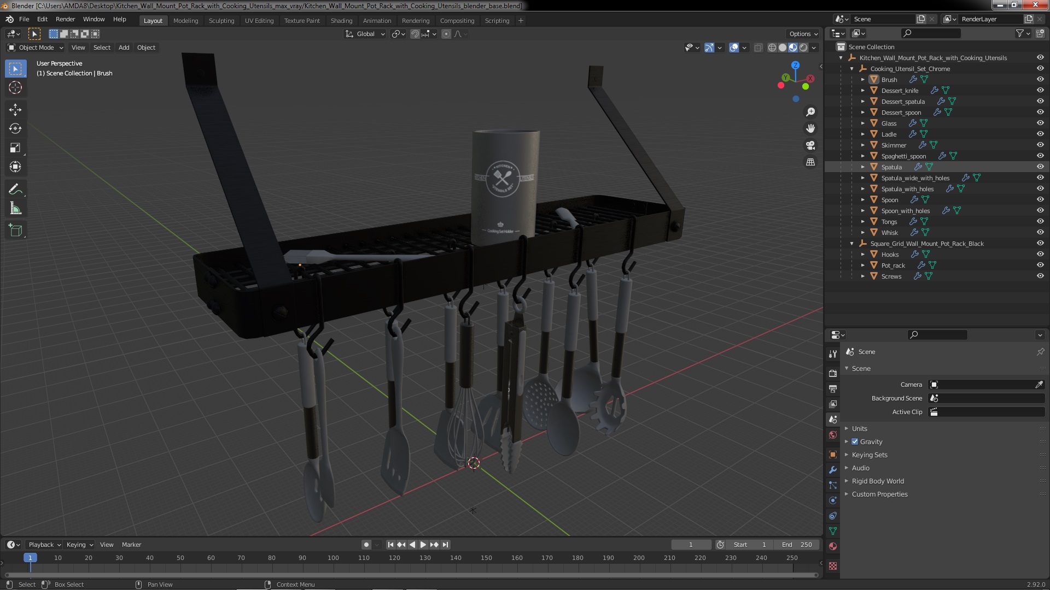The height and width of the screenshot is (590, 1050).
Task: Open the Render properties tab
Action: click(x=833, y=374)
